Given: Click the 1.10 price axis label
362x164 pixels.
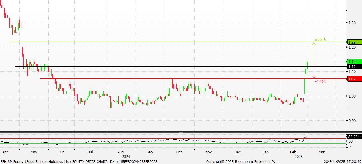Looking at the screenshot, I should coord(352,72).
